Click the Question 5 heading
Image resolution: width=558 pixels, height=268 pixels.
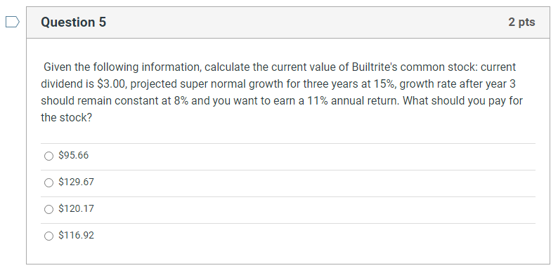pos(73,22)
